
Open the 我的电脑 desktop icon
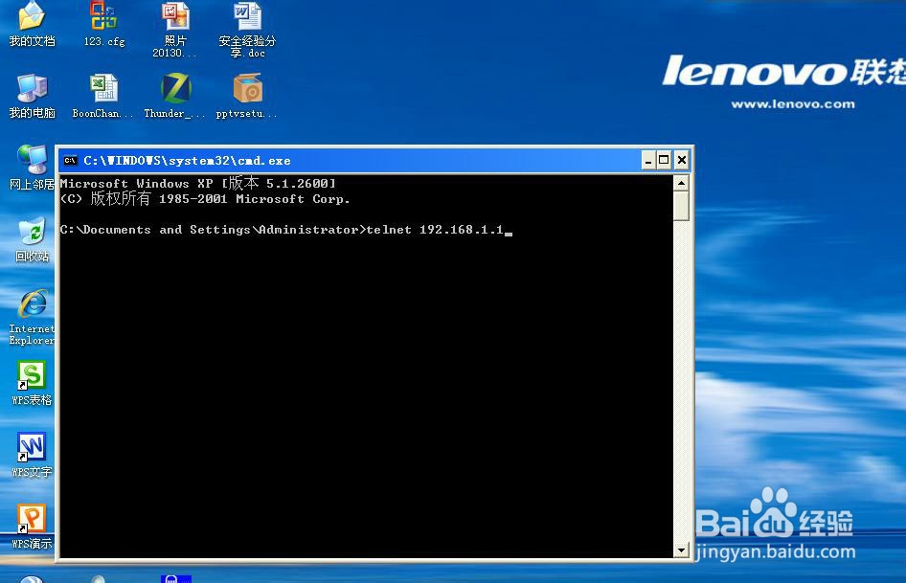[x=32, y=88]
